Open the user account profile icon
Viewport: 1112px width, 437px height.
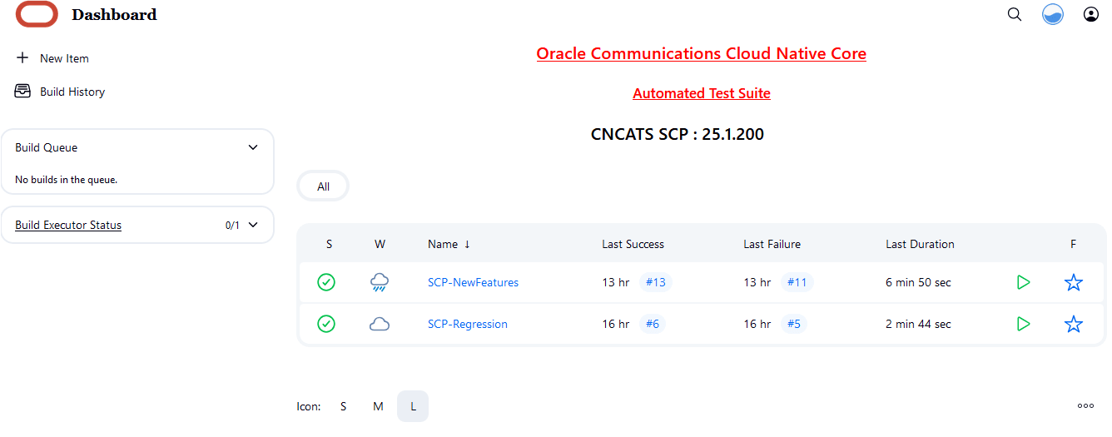pos(1091,14)
